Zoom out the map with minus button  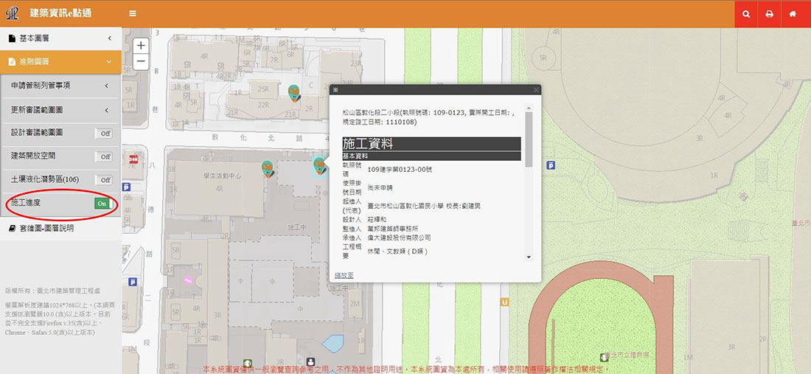tap(142, 62)
